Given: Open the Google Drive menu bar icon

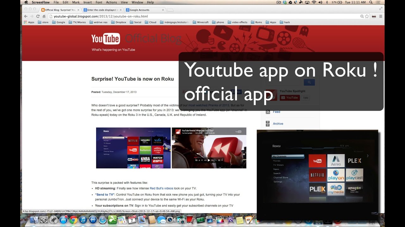Looking at the screenshot, I should coord(290,2).
